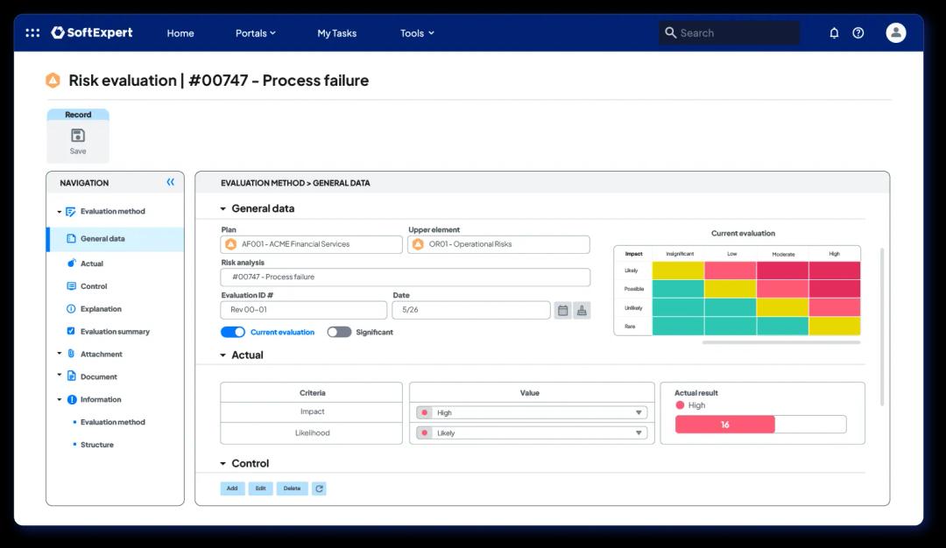This screenshot has height=548, width=946.
Task: Click the Add button in Control
Action: (x=232, y=488)
